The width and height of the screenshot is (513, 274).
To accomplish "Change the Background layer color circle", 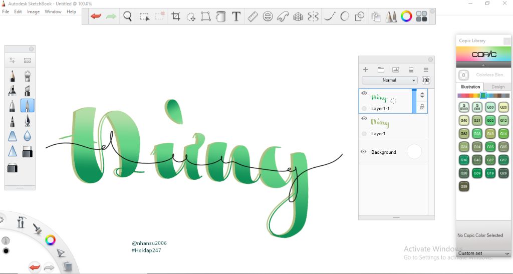I will [x=414, y=152].
